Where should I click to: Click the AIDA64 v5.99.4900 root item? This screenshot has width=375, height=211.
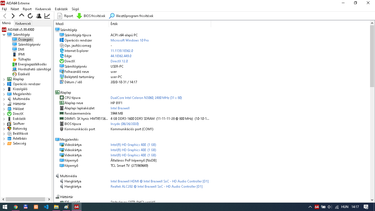point(21,29)
